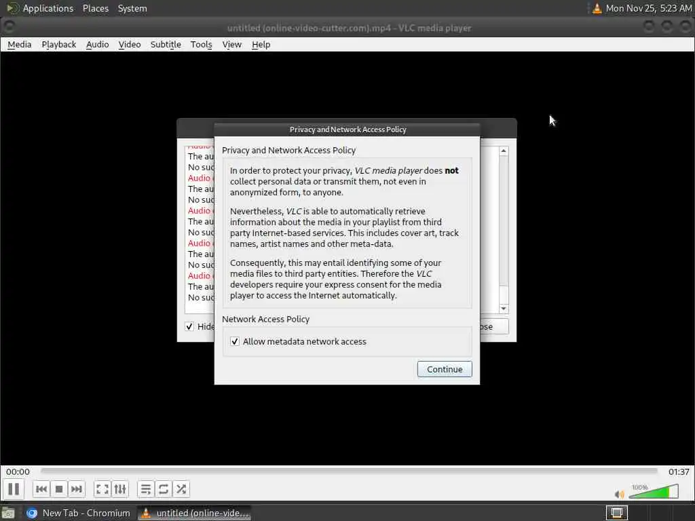Pause playback with the pause button

(x=14, y=489)
